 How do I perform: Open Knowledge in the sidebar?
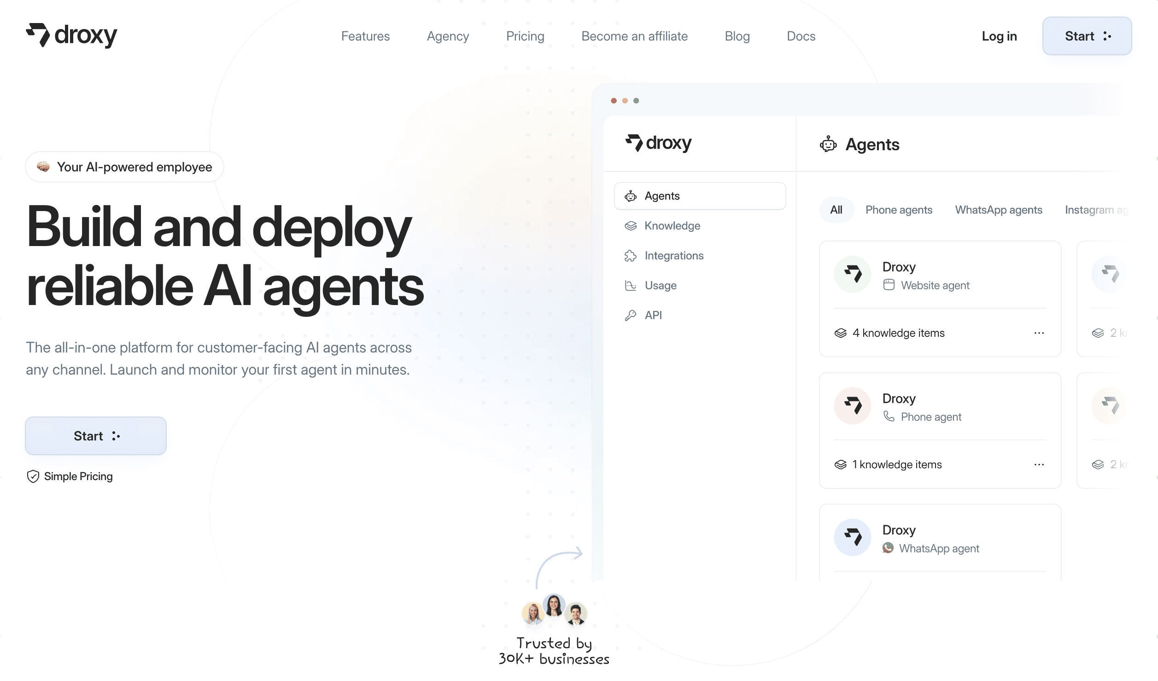tap(672, 226)
